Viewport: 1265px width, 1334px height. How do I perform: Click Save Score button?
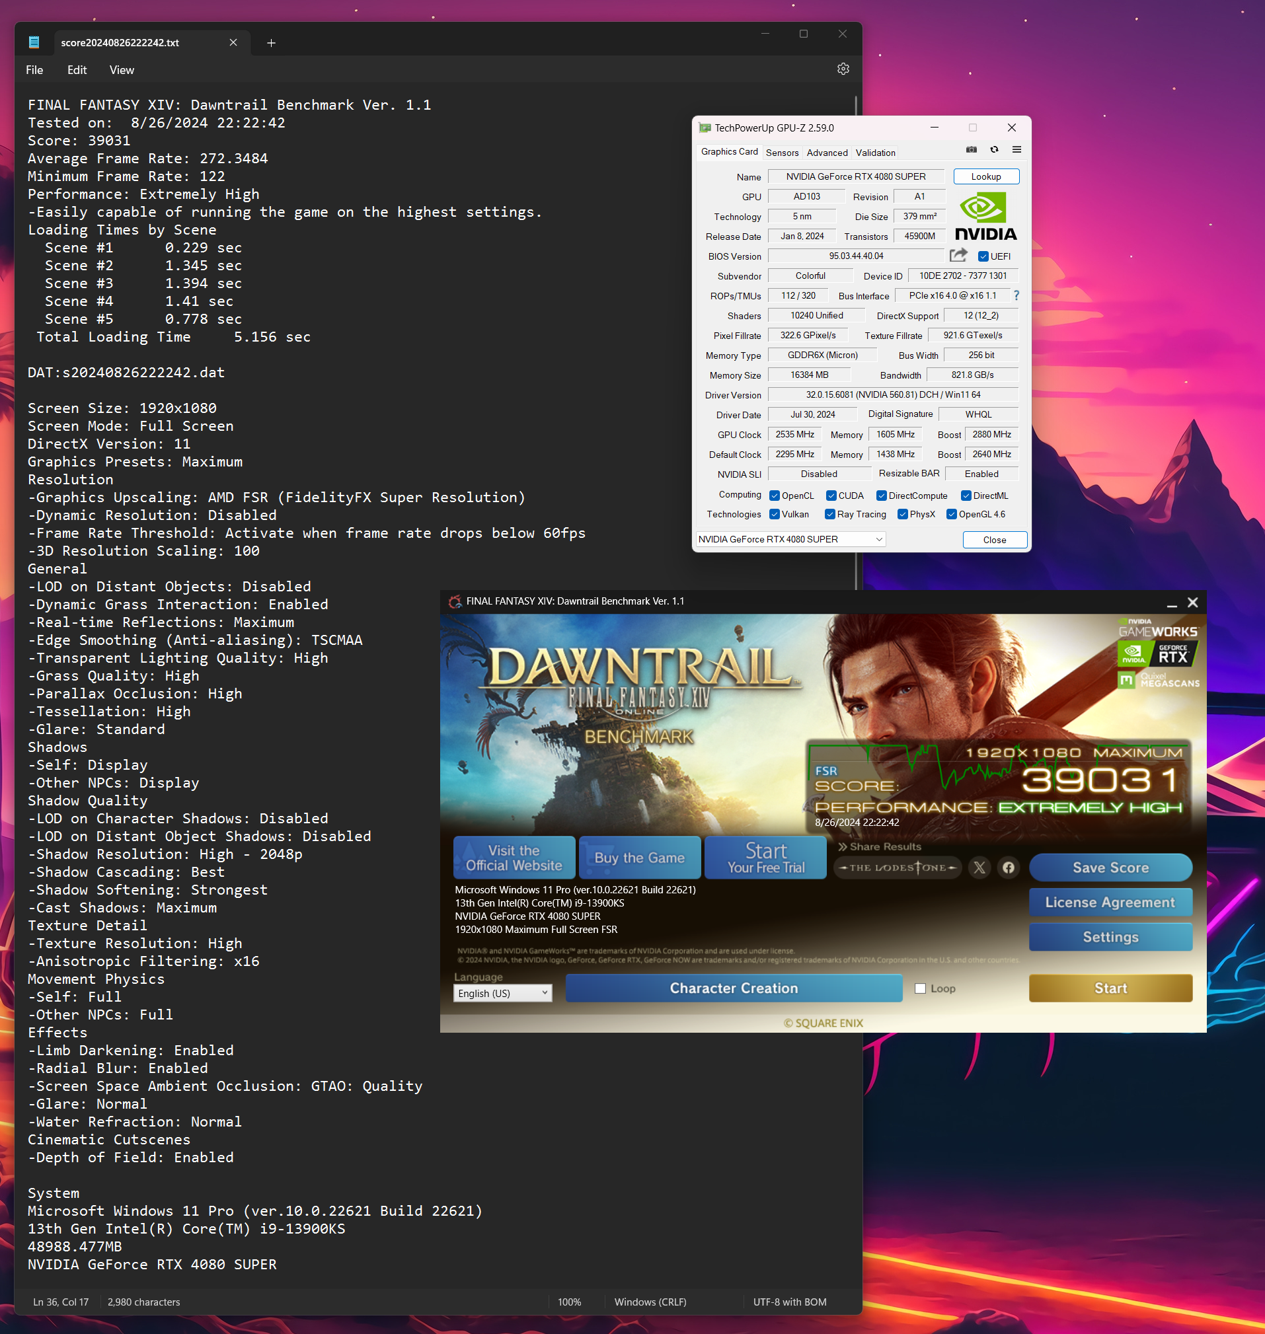tap(1110, 868)
